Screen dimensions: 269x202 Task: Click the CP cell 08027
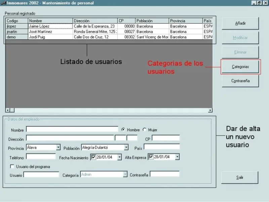[x=126, y=32]
